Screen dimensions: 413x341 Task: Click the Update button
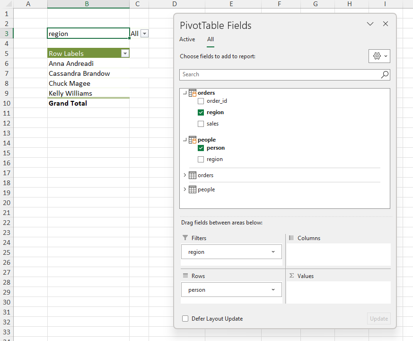pos(378,319)
